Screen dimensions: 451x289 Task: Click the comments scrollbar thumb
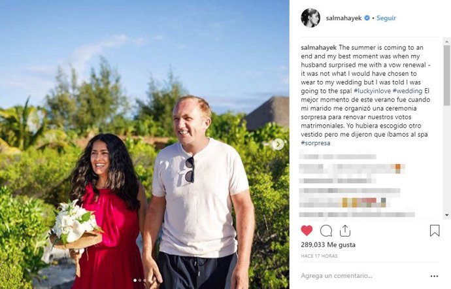click(x=446, y=75)
